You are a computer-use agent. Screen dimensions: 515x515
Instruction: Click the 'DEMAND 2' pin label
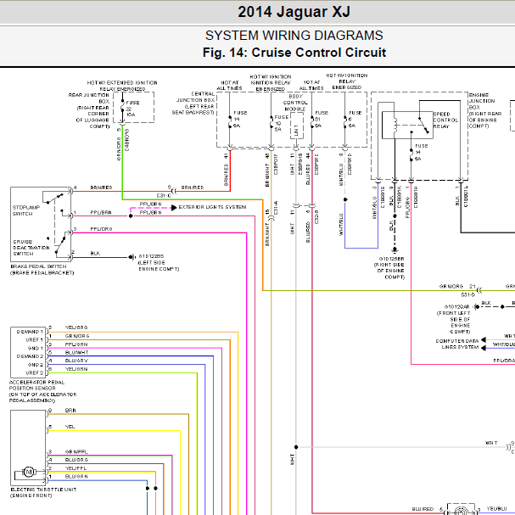[30, 356]
